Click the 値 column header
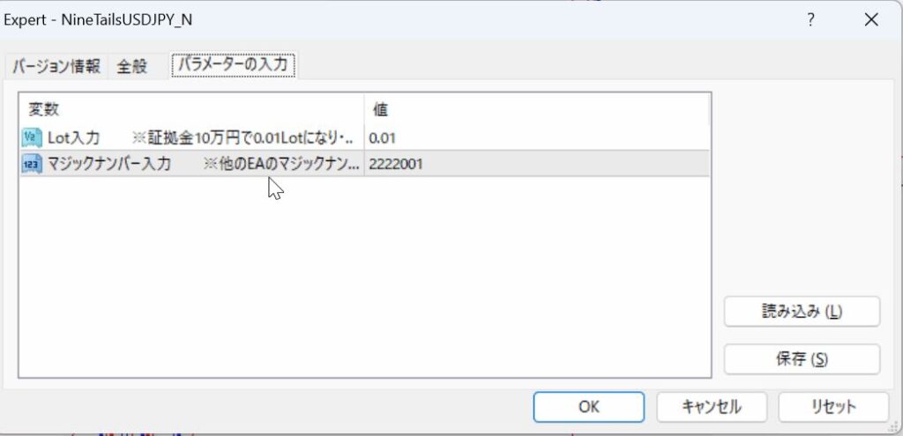The height and width of the screenshot is (436, 903). click(x=537, y=109)
